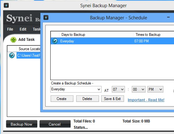Toggle the check icon of the Everyday schedule row
Screen dimensions: 174x134
(x=55, y=41)
